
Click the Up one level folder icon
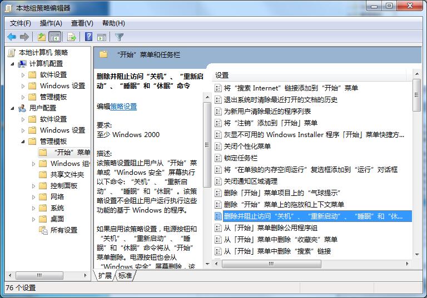click(x=42, y=37)
